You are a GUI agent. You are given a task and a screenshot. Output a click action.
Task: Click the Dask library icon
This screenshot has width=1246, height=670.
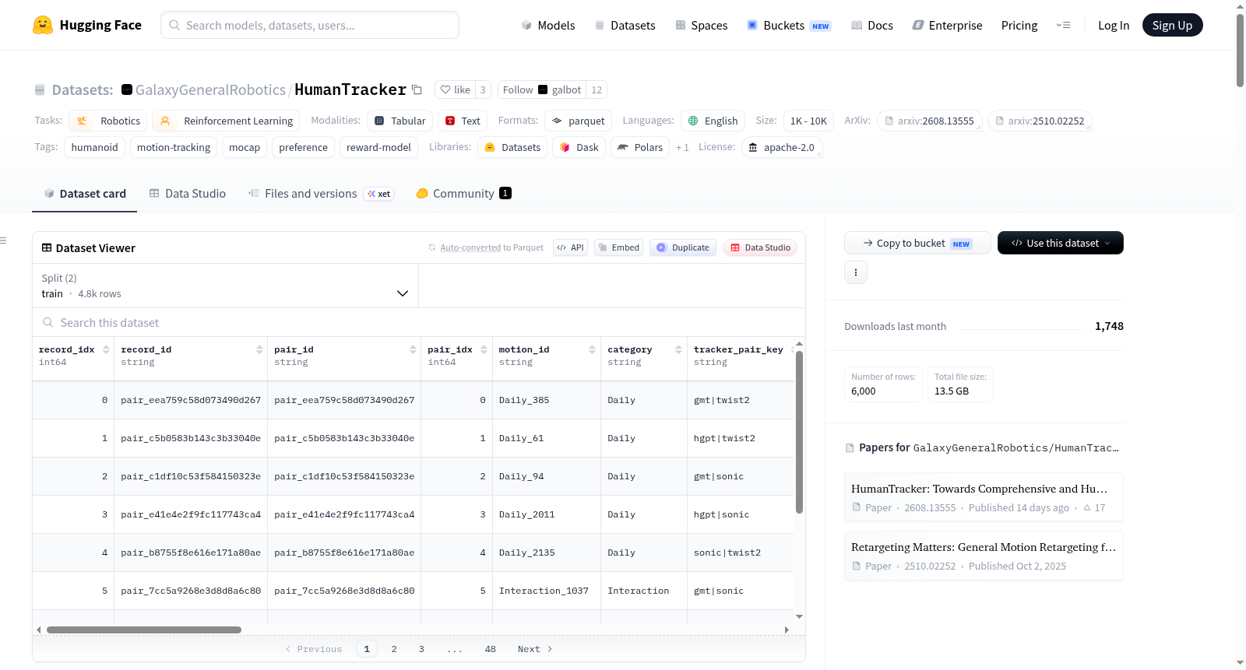565,147
